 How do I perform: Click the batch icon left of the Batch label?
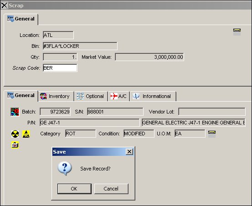point(15,112)
